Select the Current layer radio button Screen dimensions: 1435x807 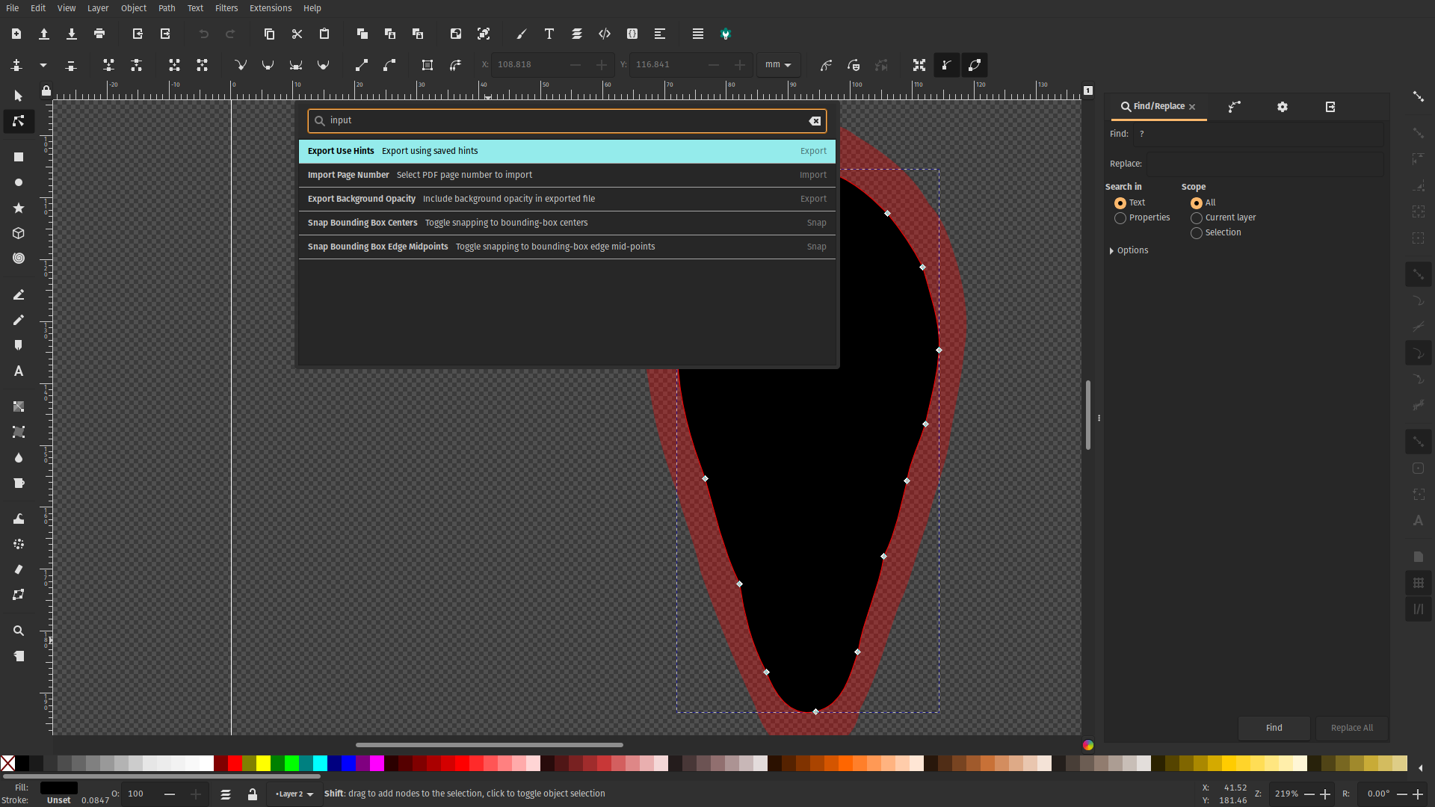[x=1197, y=217]
